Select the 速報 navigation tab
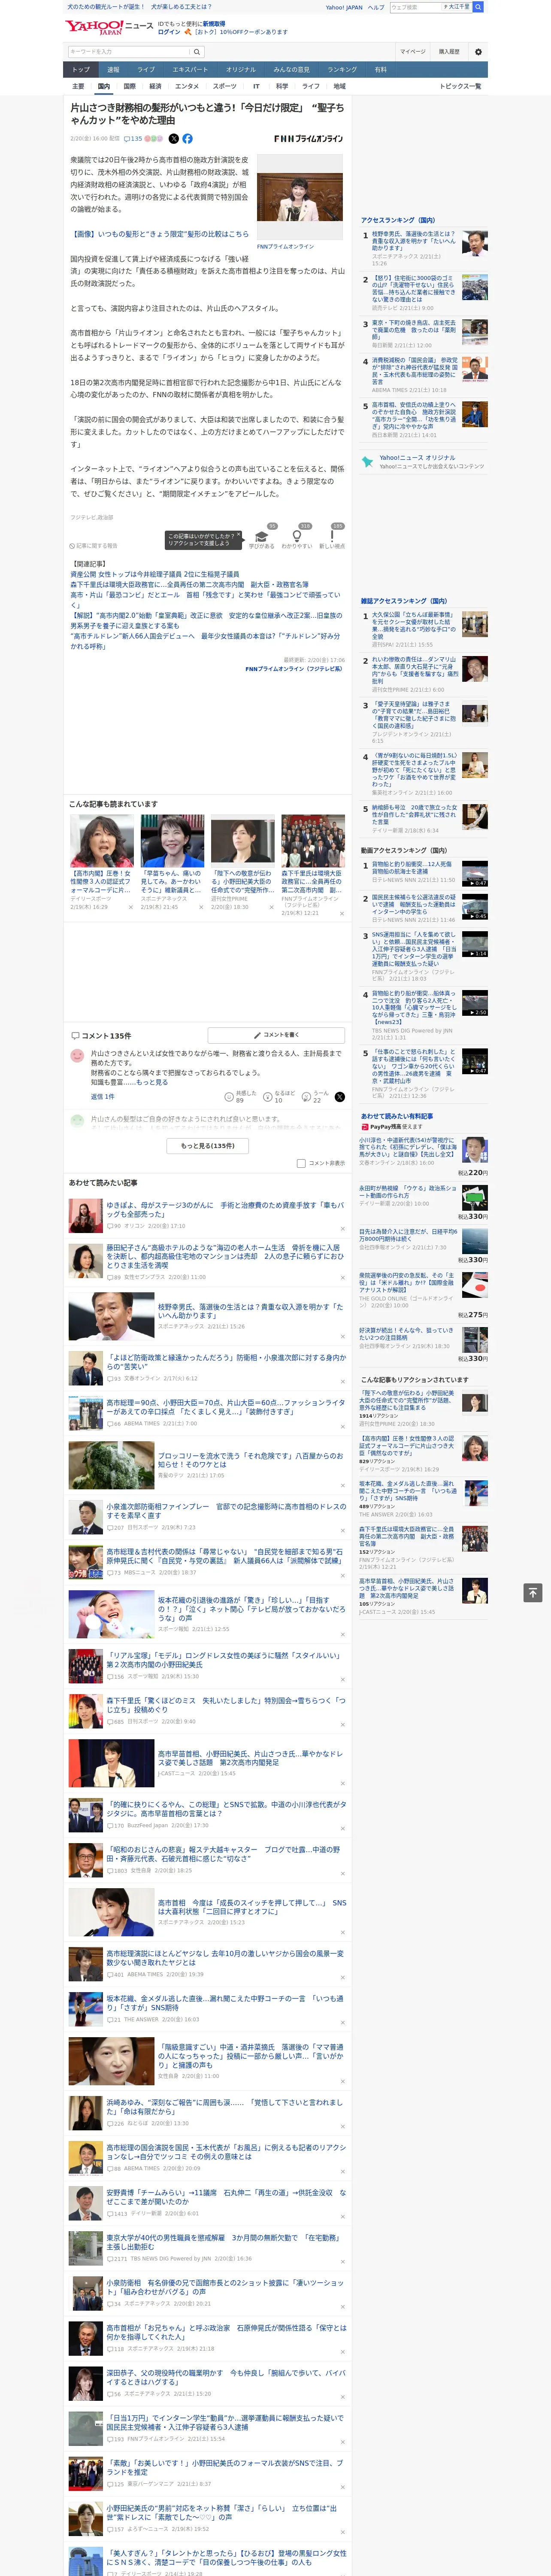 click(113, 70)
